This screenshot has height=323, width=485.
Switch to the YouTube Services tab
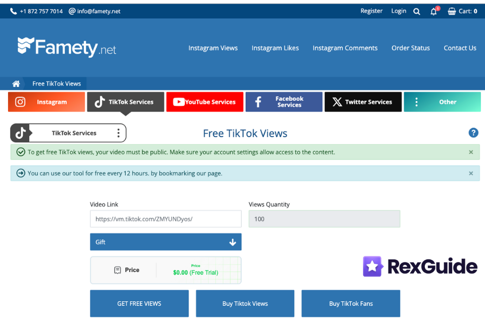205,102
